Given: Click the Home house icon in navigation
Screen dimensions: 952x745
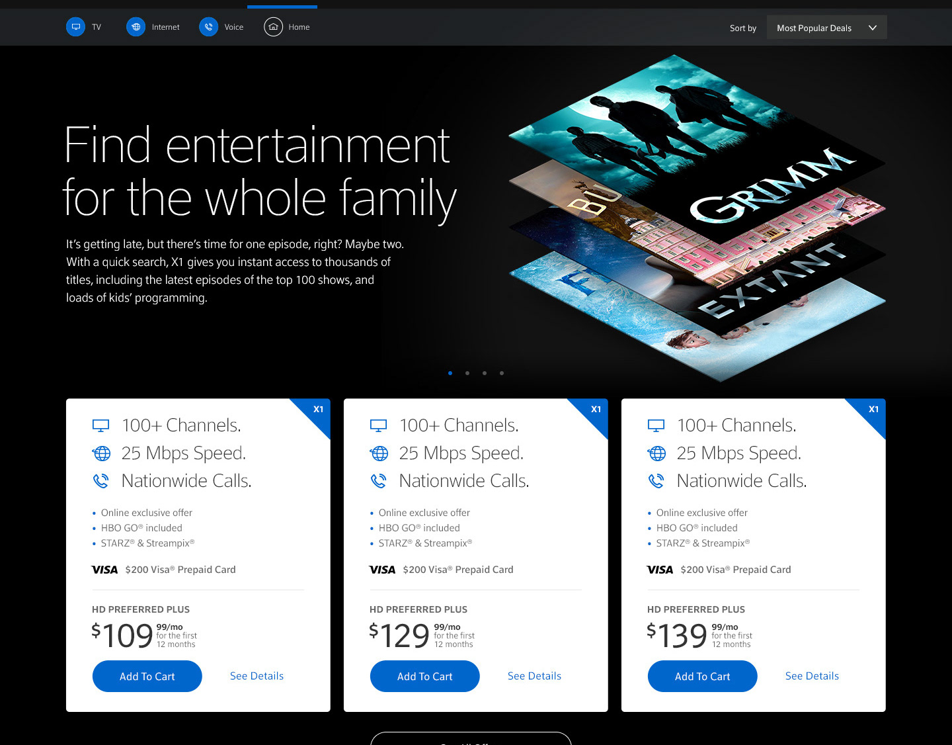Looking at the screenshot, I should coord(273,27).
